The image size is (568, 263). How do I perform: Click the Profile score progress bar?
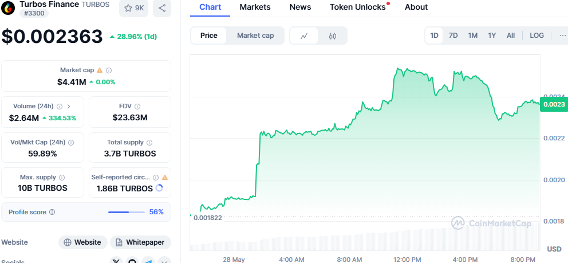127,212
